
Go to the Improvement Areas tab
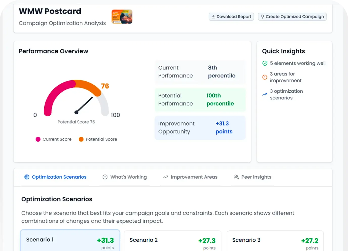[x=190, y=177]
